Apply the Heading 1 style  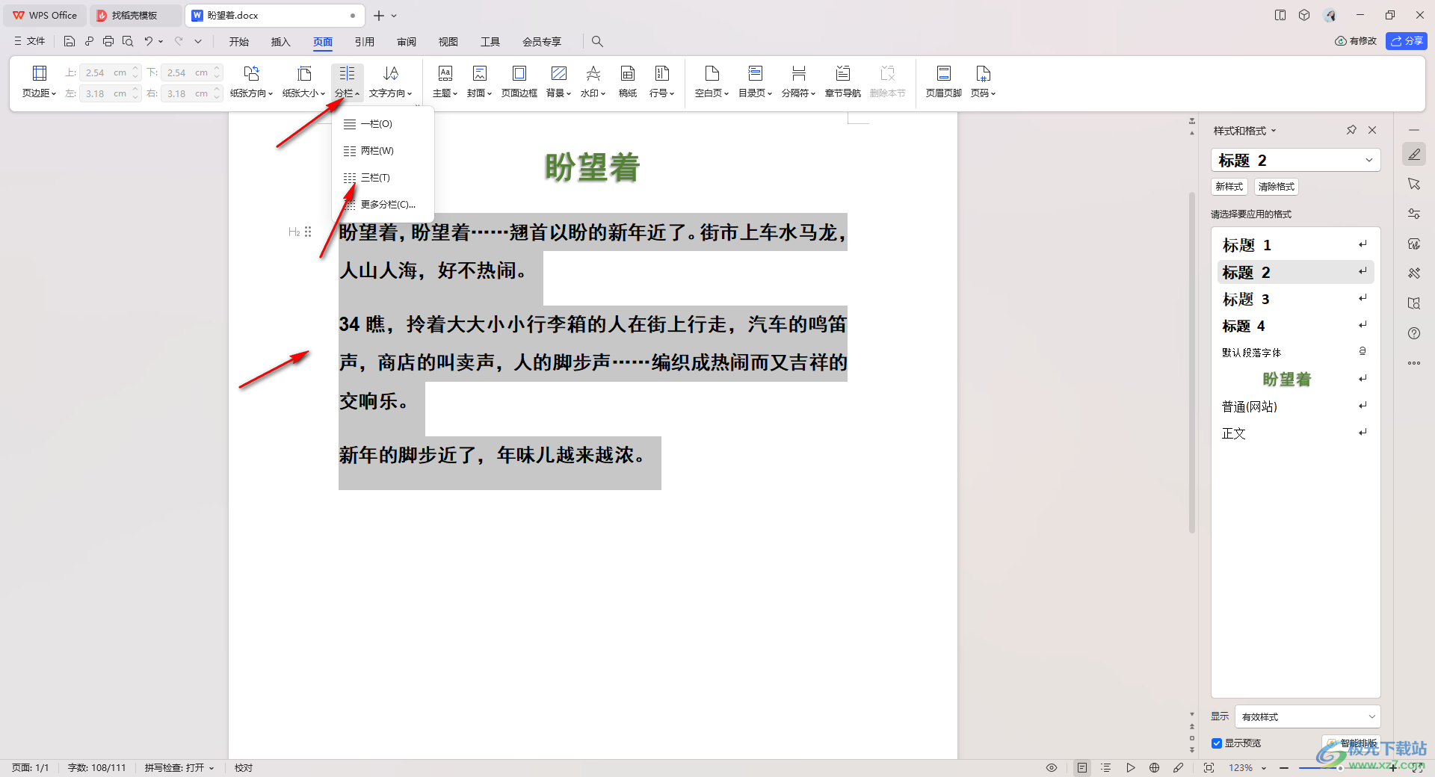(x=1295, y=245)
